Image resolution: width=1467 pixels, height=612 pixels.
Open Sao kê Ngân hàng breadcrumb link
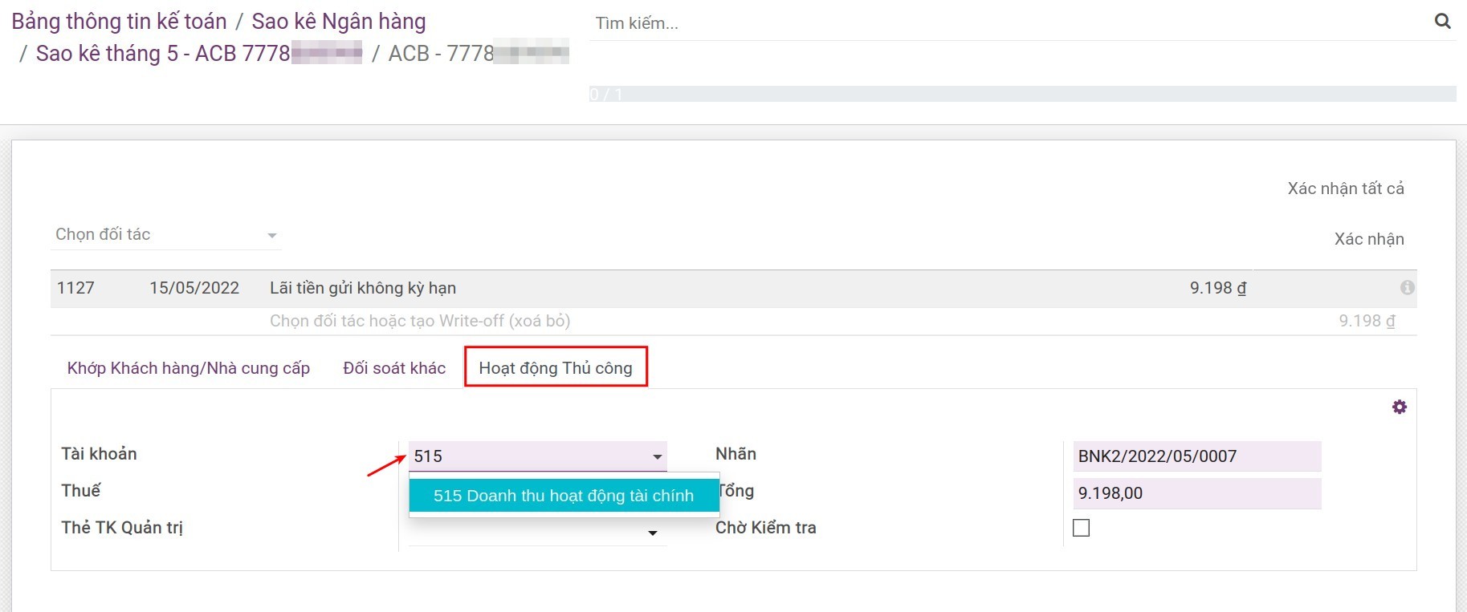(x=338, y=22)
